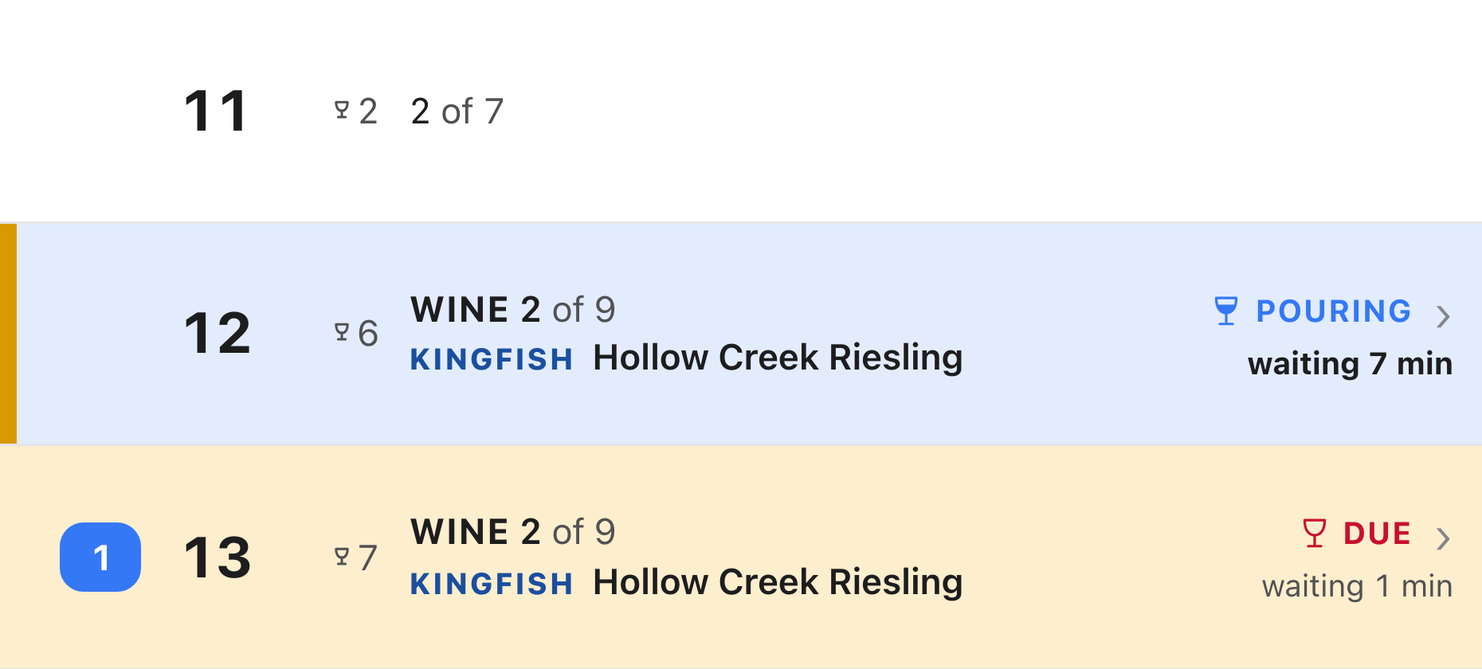Screen dimensions: 1482x669
Task: Click Hollow Creek Riesling on table 12
Action: pyautogui.click(x=778, y=358)
